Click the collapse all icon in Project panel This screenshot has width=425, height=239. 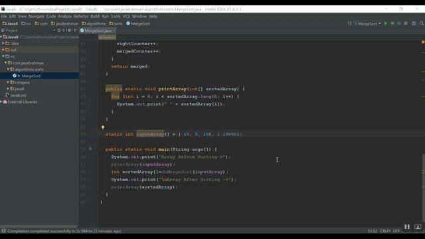pos(64,31)
